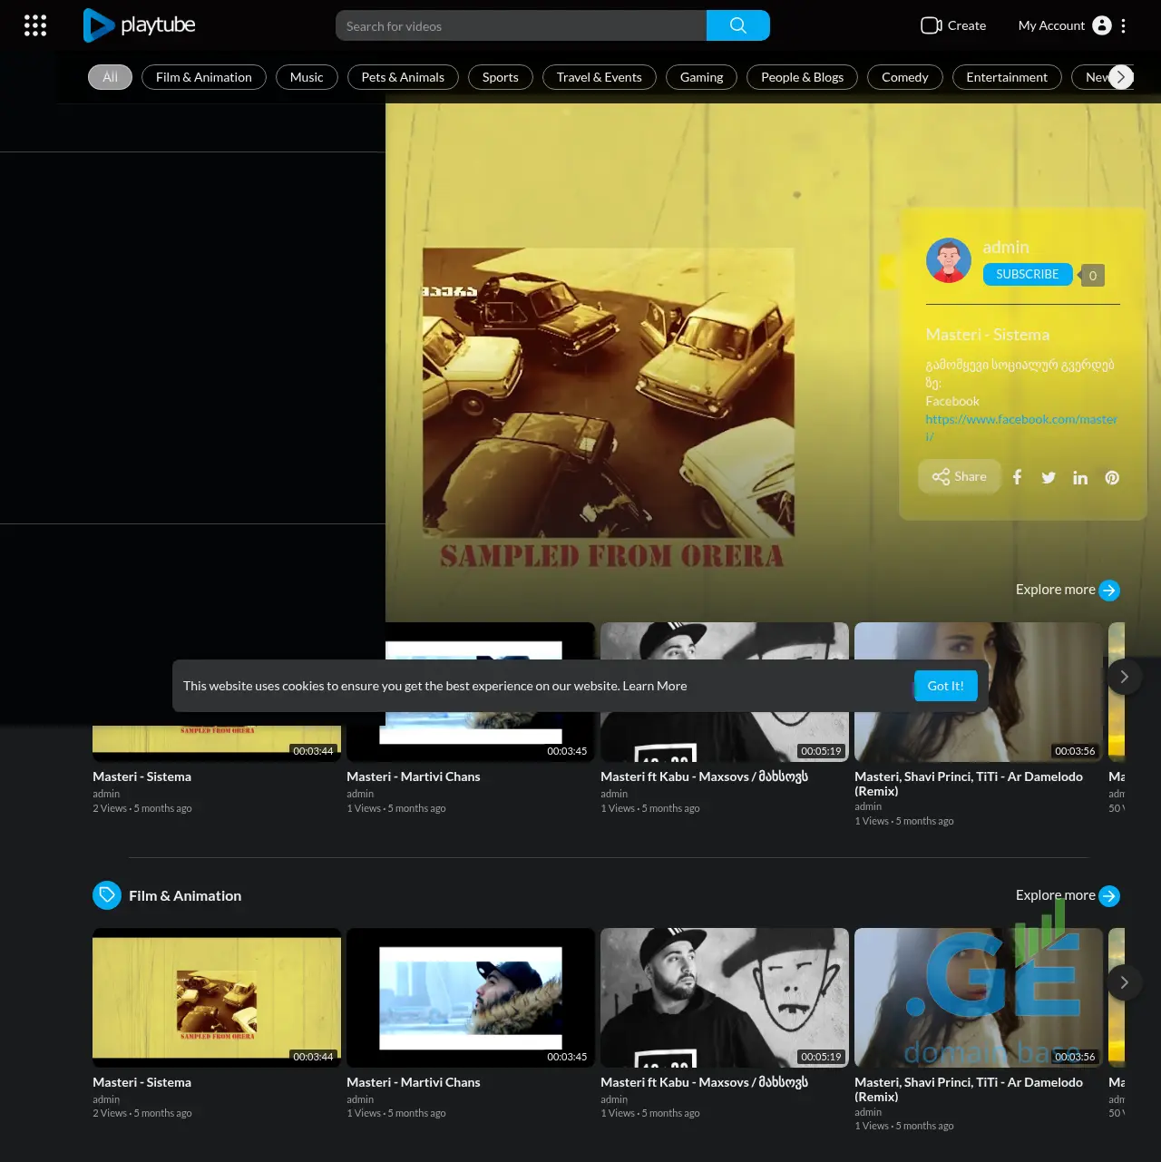Open the Masteri Facebook page link
The width and height of the screenshot is (1161, 1162).
[1020, 420]
